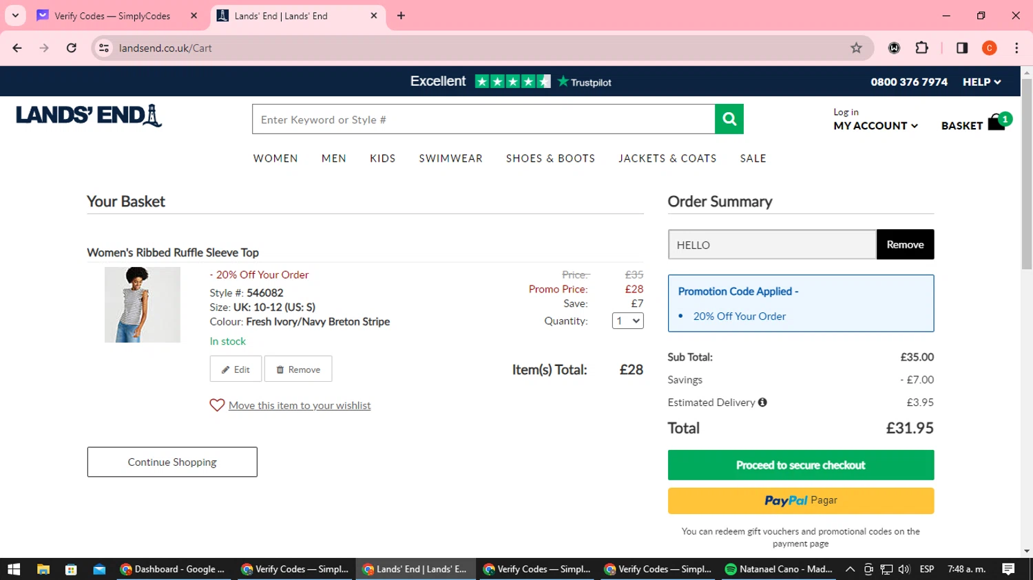This screenshot has height=580, width=1033.
Task: Open the Jackets & Coats menu
Action: click(667, 158)
